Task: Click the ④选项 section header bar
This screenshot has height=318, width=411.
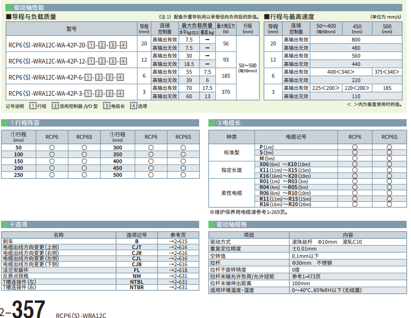Action: pyautogui.click(x=100, y=225)
